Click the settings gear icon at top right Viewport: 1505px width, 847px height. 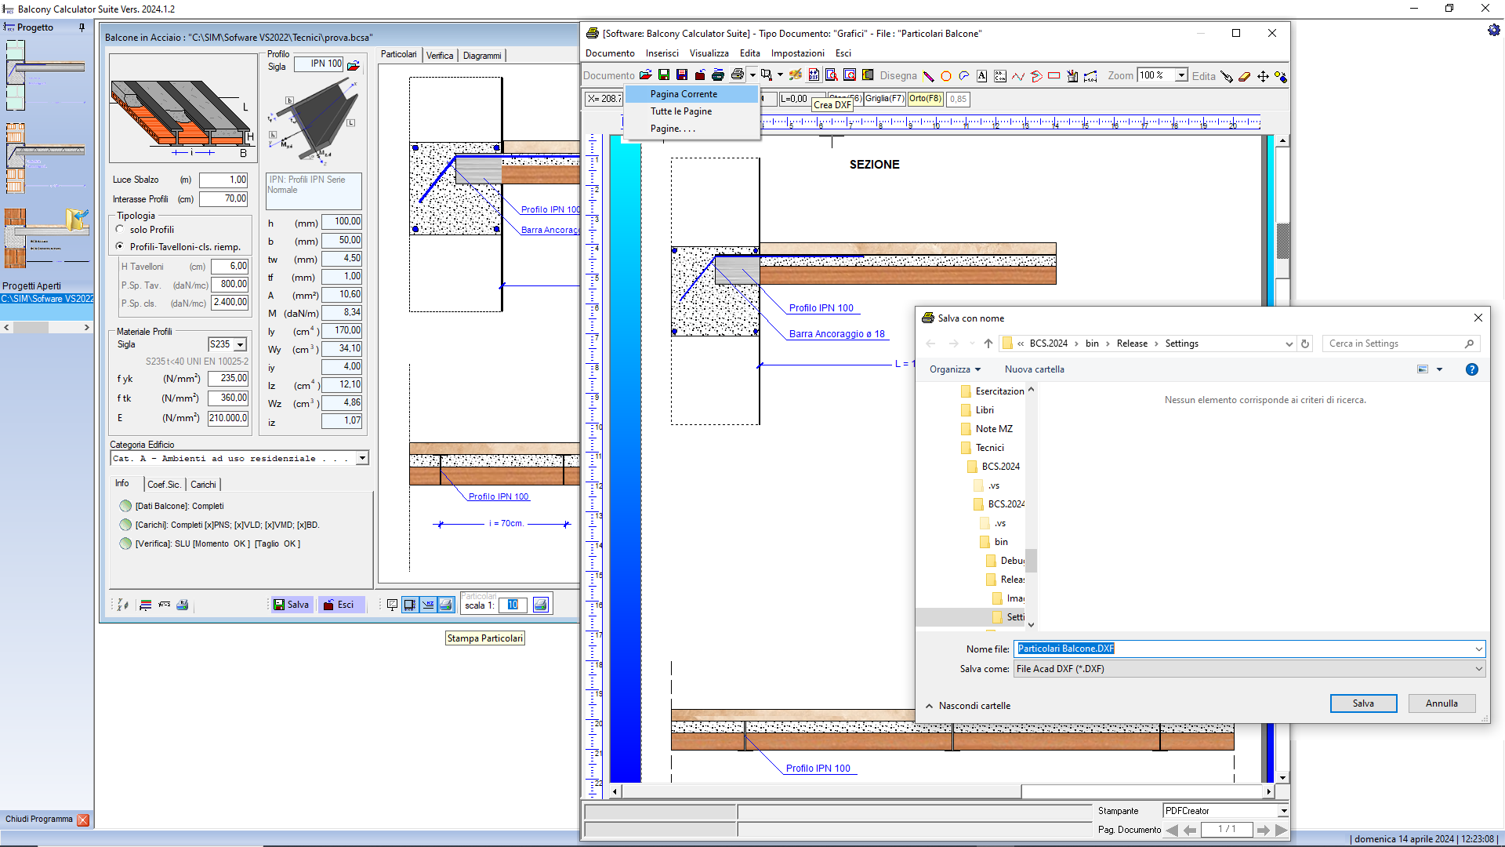click(x=1494, y=30)
